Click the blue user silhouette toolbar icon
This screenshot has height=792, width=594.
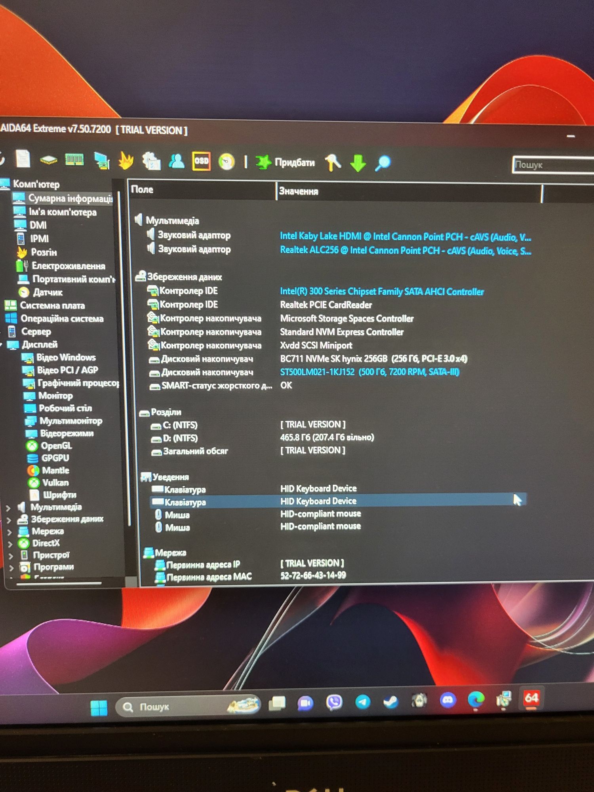[x=177, y=161]
